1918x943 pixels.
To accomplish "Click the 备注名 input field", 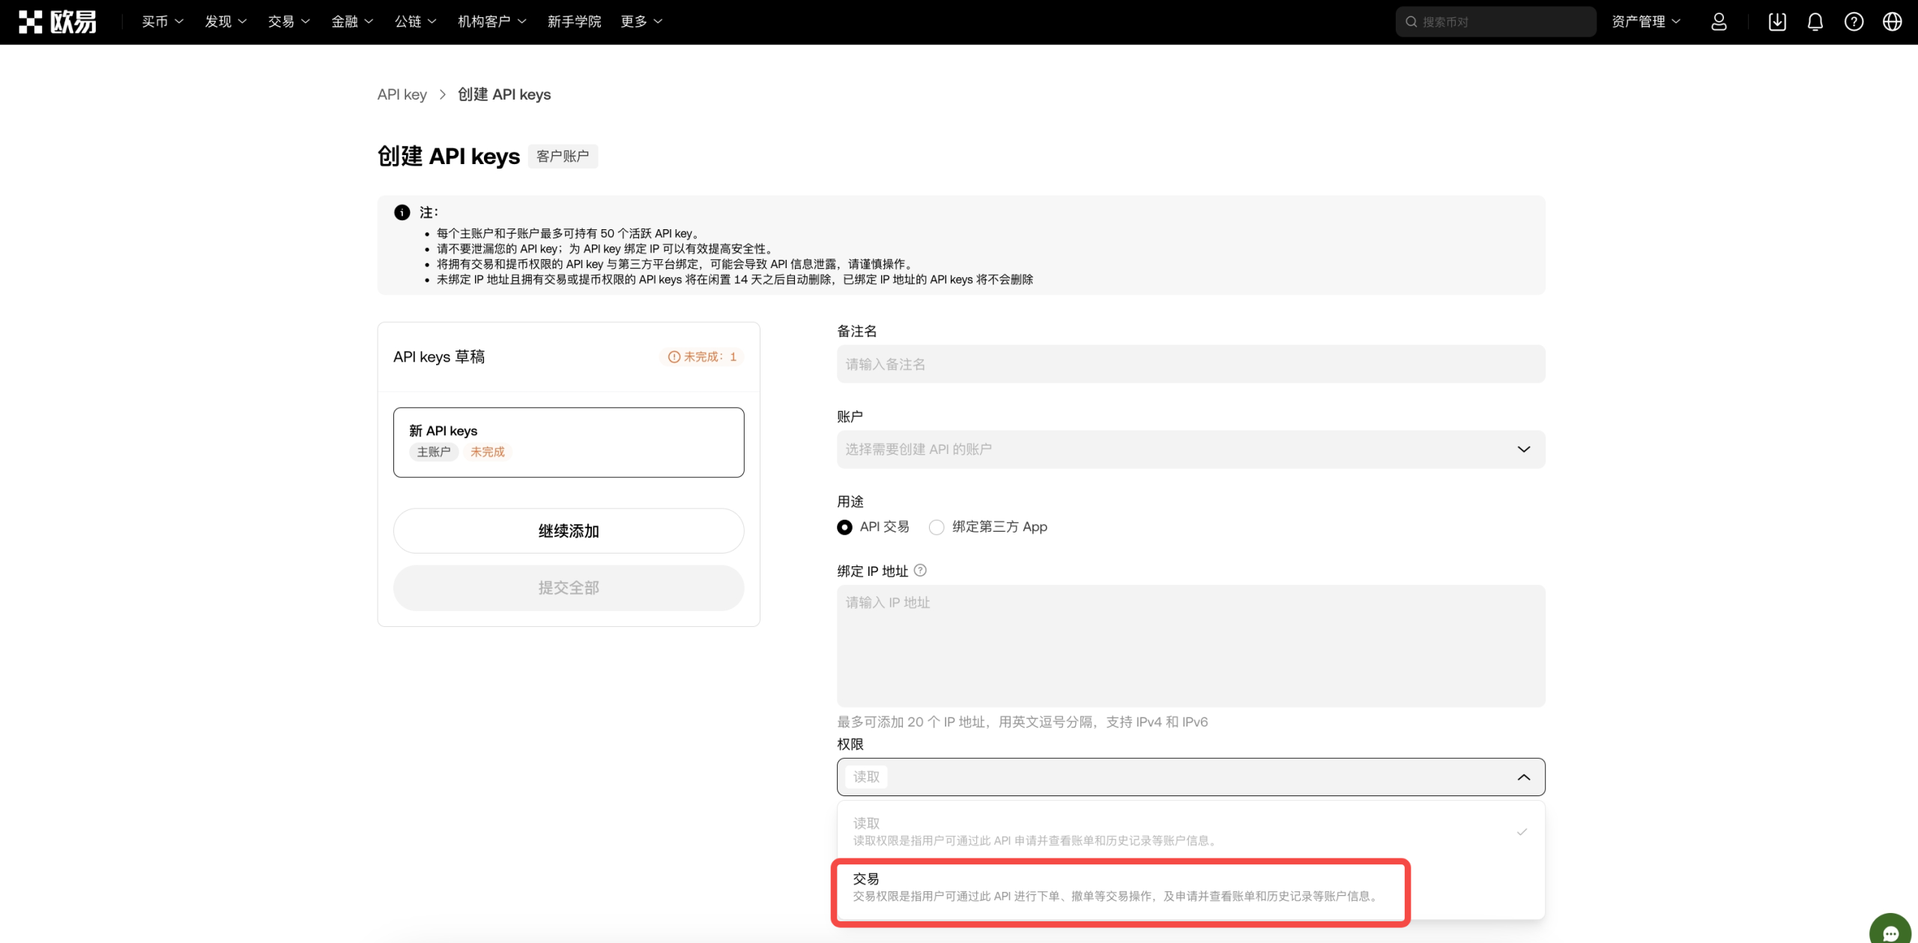I will pyautogui.click(x=1191, y=364).
